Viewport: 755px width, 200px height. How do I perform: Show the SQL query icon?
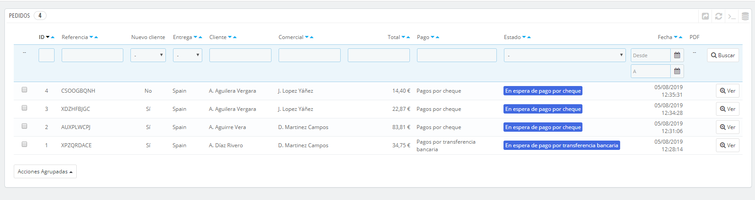tap(732, 16)
